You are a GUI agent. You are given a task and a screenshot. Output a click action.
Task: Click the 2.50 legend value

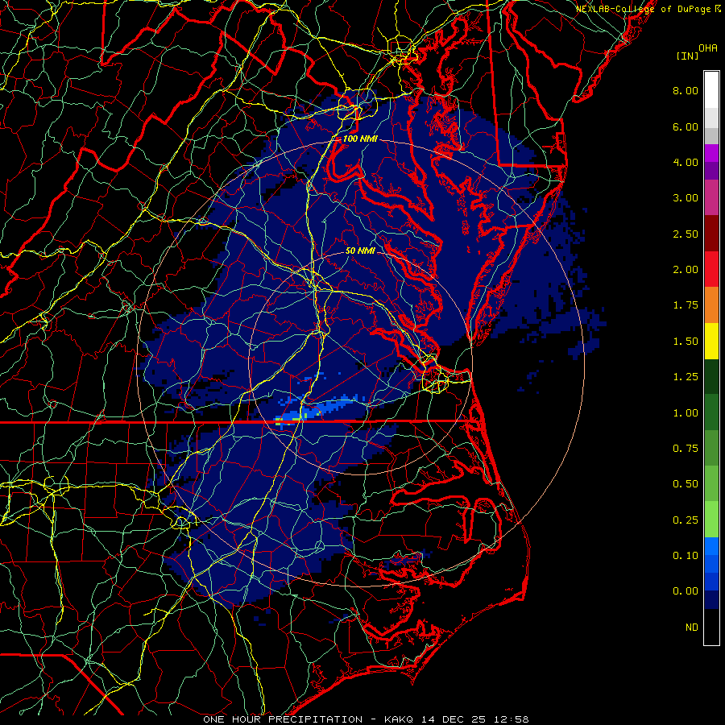[x=686, y=234]
